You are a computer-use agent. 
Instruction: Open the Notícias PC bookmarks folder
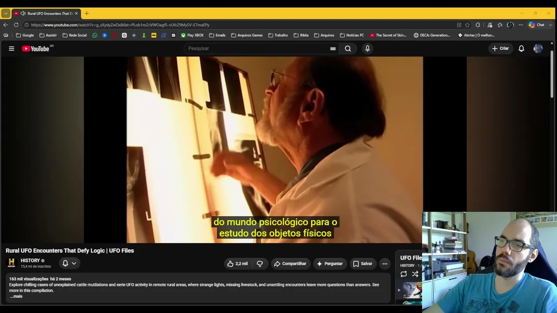point(352,35)
